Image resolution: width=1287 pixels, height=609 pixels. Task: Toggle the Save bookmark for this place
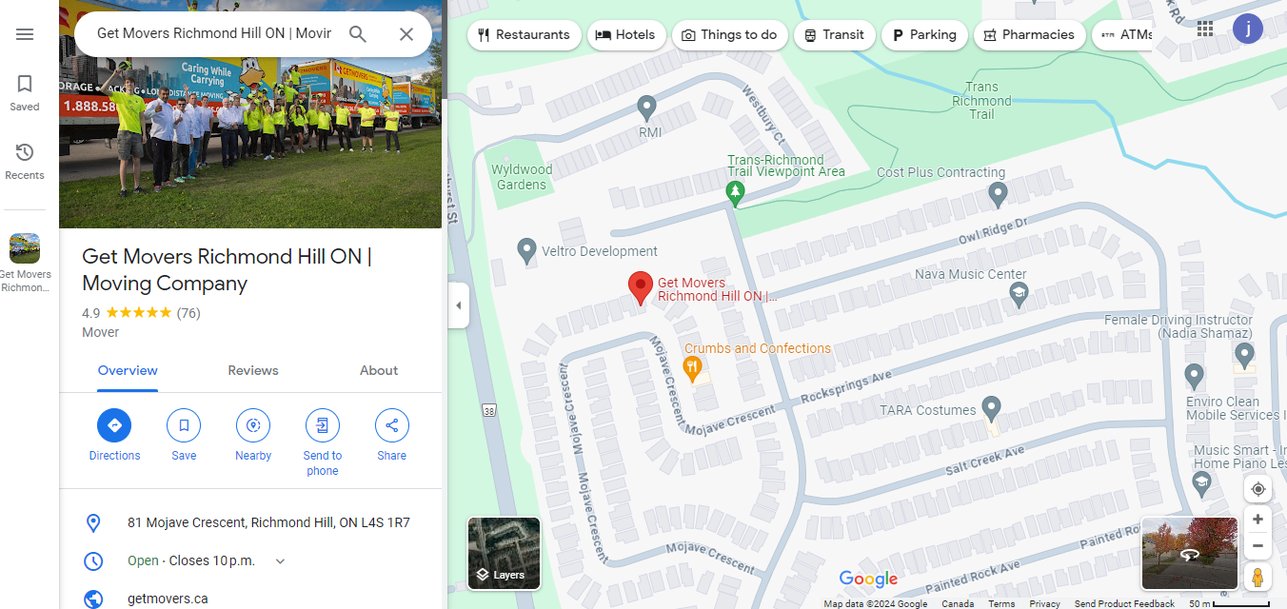click(x=184, y=425)
